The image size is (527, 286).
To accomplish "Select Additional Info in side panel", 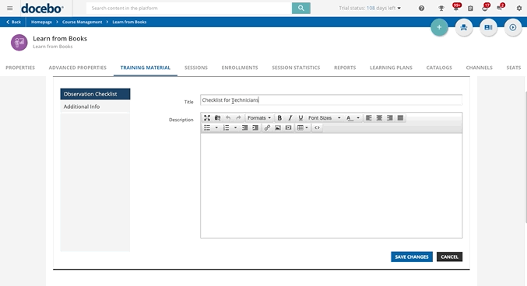I will [95, 106].
